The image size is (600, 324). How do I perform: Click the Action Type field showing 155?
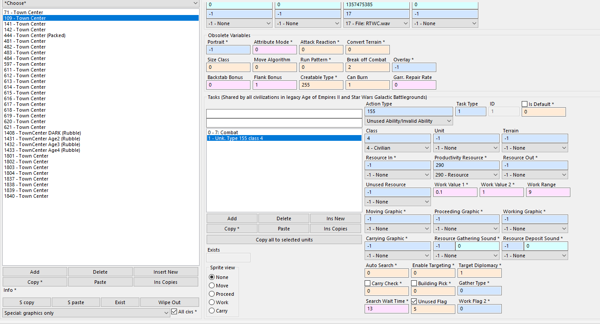(x=409, y=111)
